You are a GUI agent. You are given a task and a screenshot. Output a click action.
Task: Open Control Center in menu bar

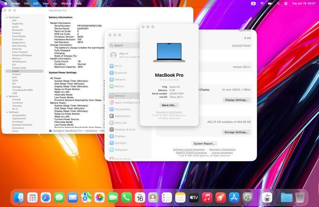(286, 3)
